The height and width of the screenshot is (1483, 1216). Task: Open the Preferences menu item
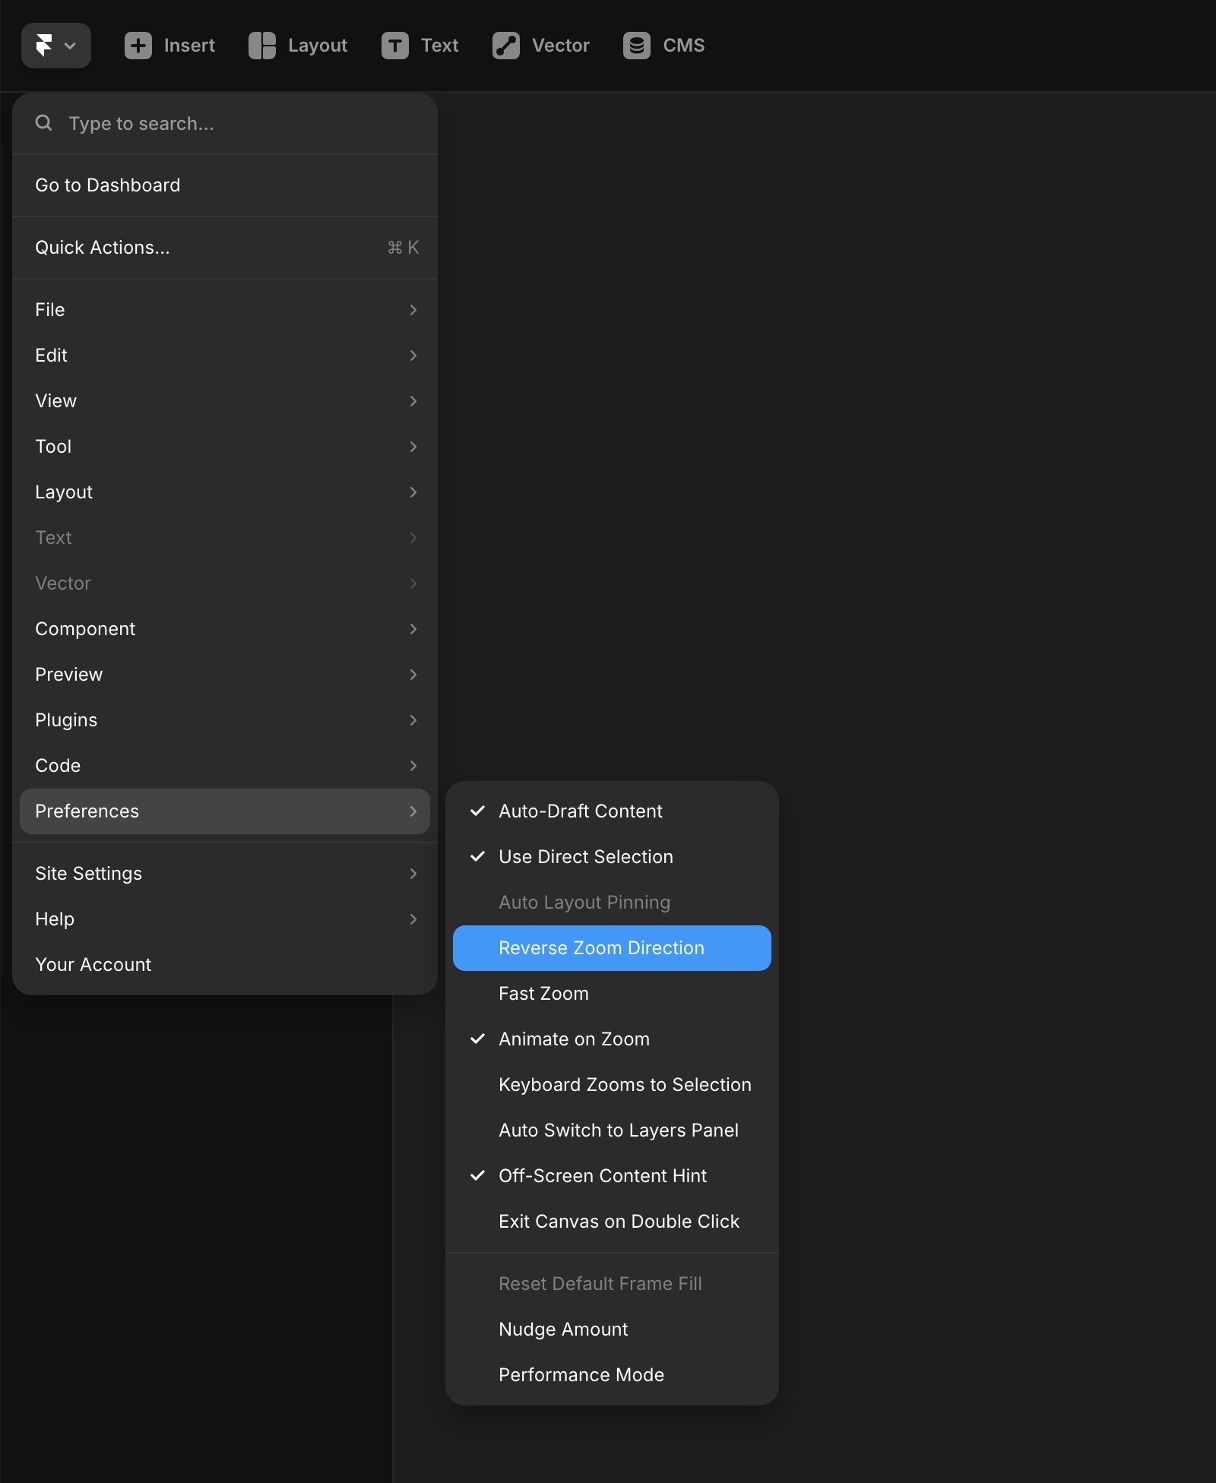225,811
